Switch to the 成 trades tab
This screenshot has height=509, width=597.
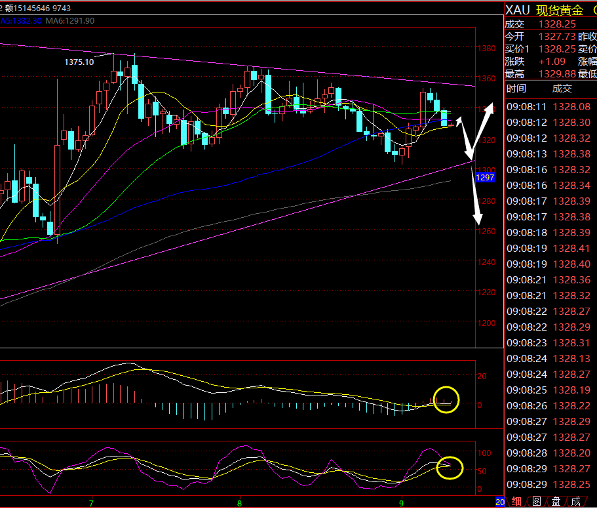pyautogui.click(x=576, y=502)
